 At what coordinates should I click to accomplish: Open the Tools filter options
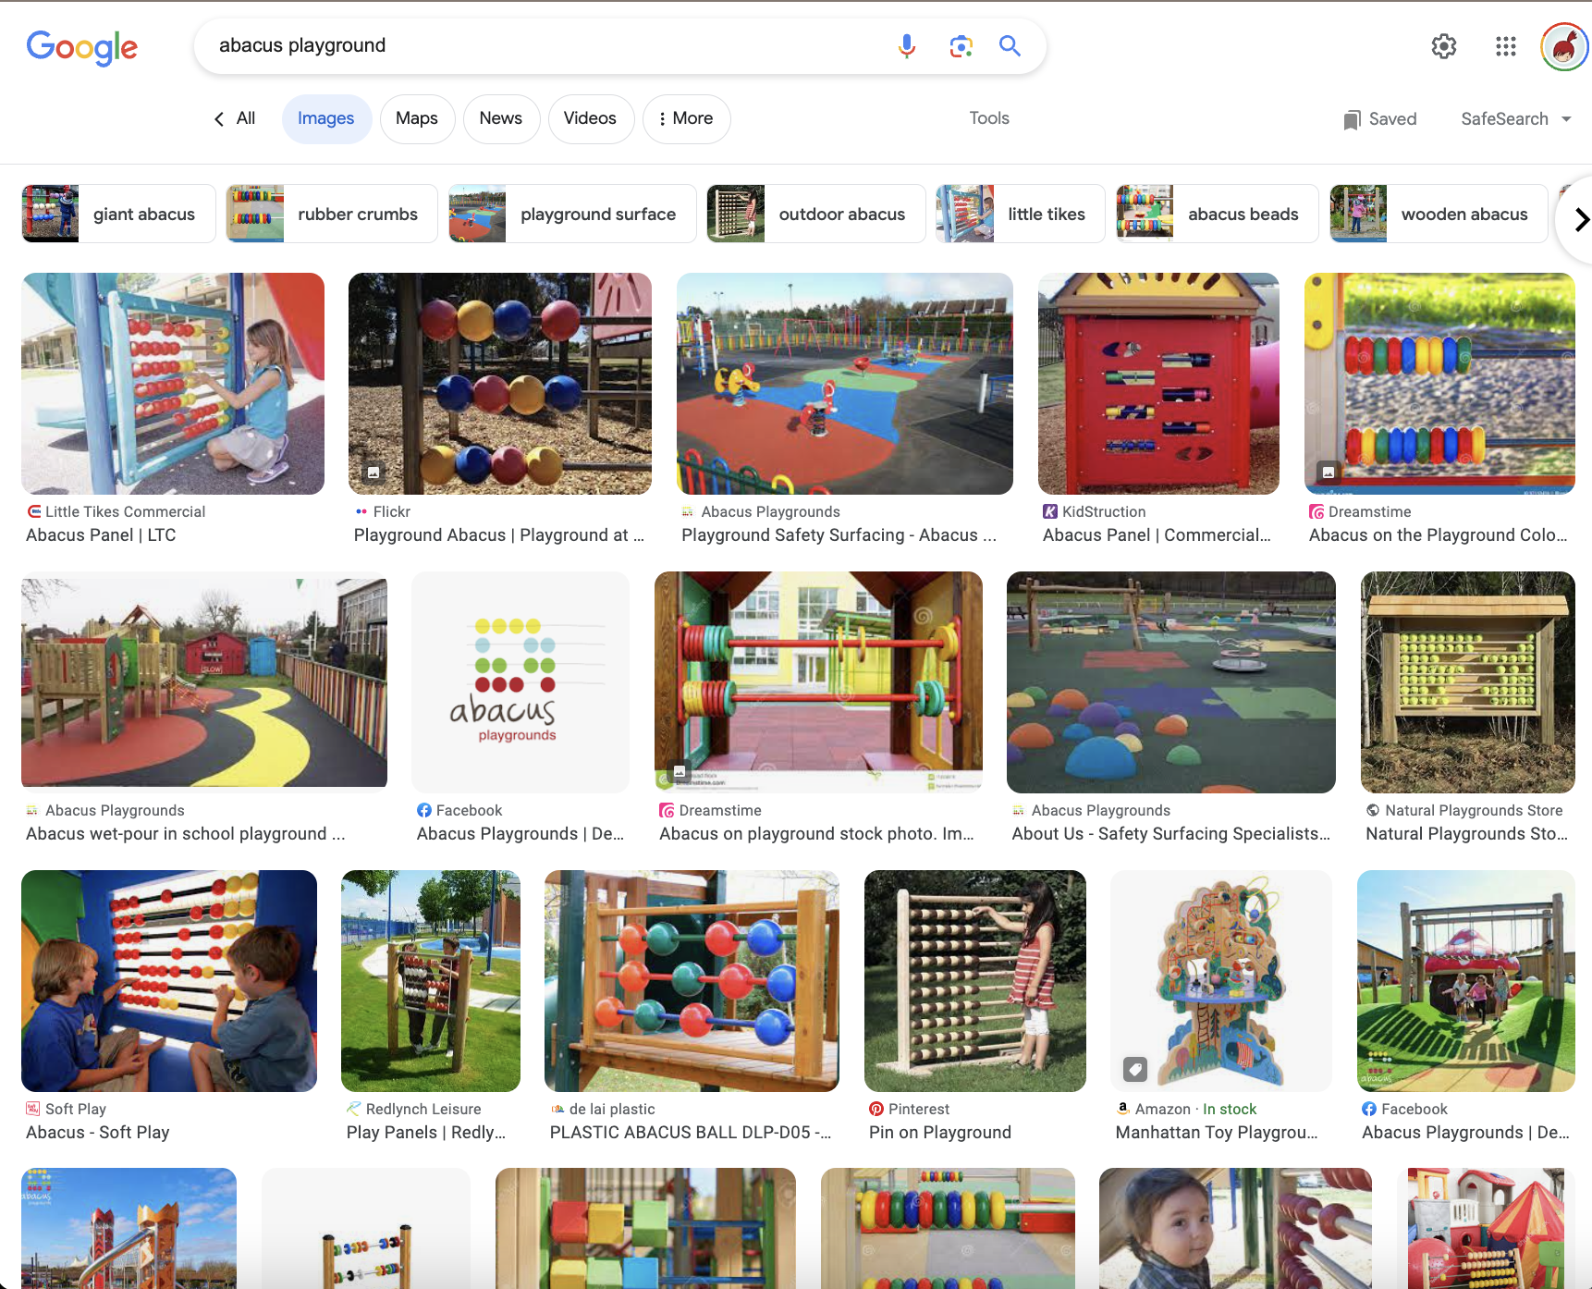click(x=988, y=118)
